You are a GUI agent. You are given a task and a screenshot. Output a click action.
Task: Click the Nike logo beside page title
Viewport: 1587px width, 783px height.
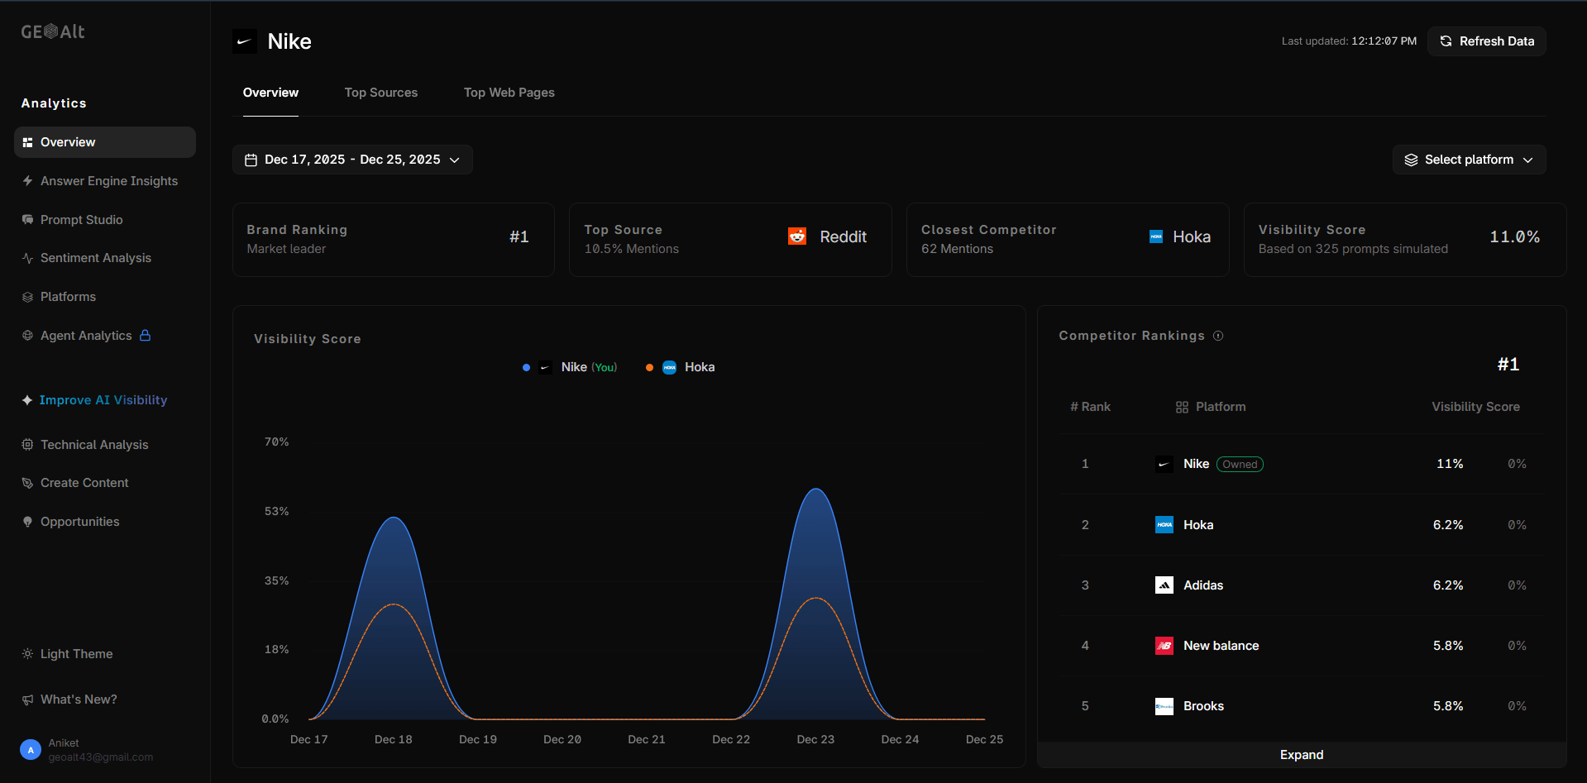click(x=245, y=41)
